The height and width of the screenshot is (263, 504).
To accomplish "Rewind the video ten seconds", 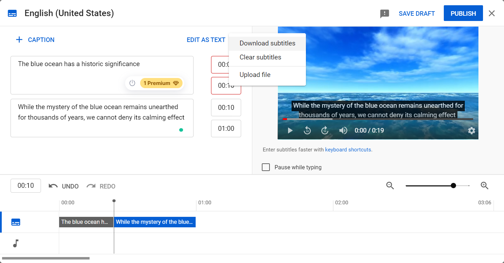I will (x=307, y=130).
